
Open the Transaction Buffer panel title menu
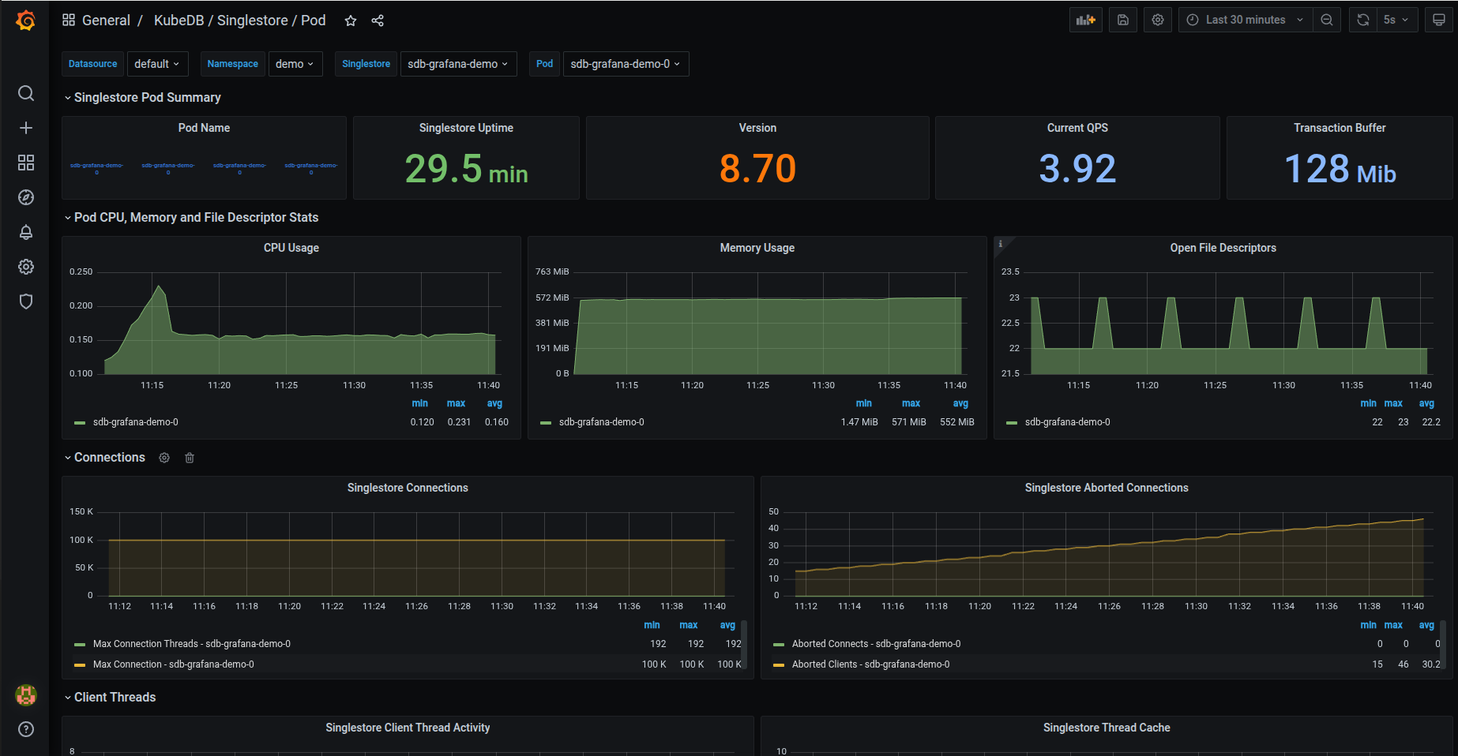(1340, 128)
